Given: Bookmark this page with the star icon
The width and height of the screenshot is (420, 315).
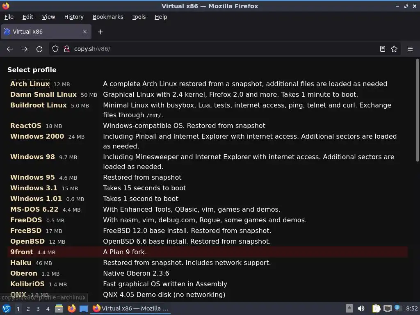Looking at the screenshot, I should coord(394,49).
